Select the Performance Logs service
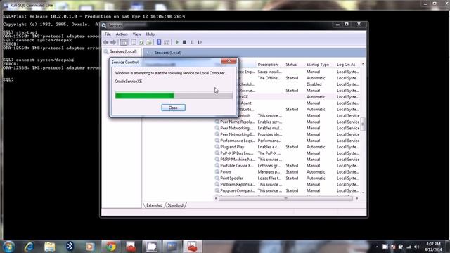The width and height of the screenshot is (450, 253). click(287, 141)
